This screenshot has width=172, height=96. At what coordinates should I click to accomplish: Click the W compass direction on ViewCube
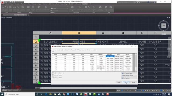[159, 26]
